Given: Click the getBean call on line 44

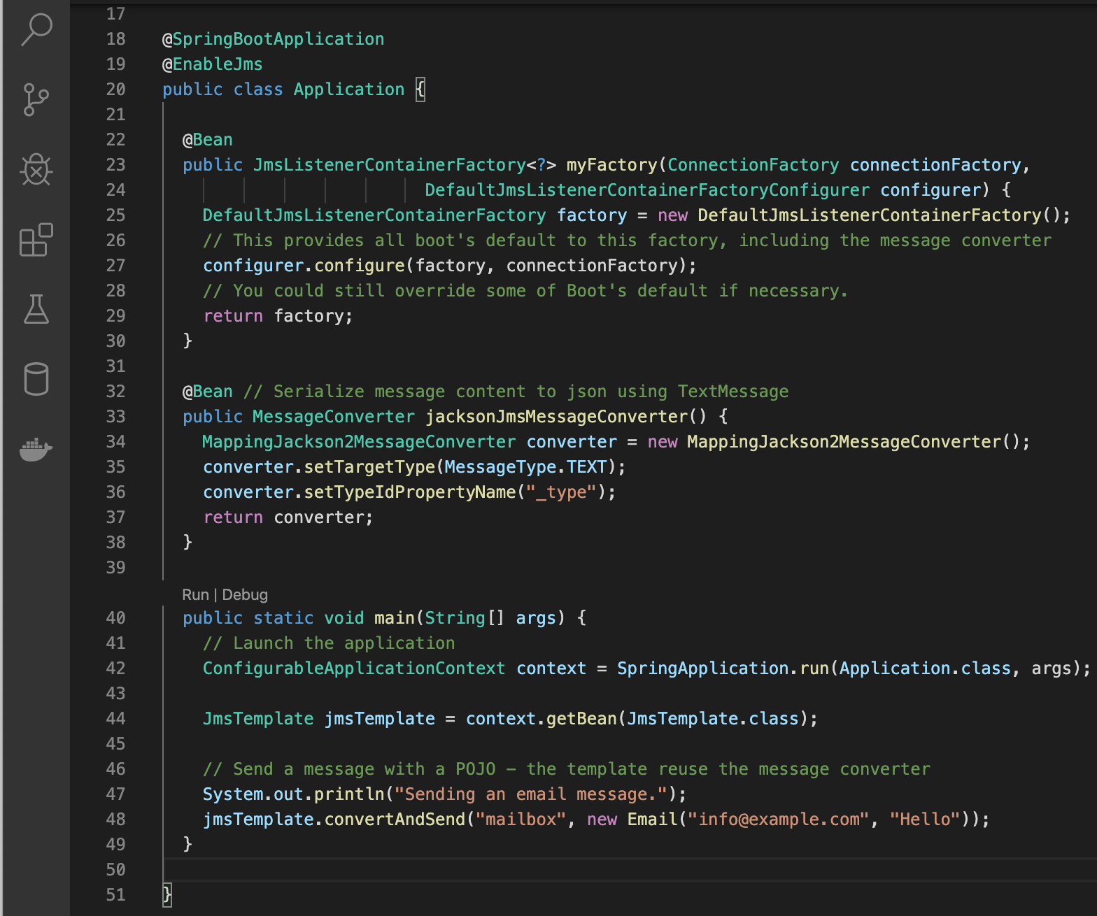Looking at the screenshot, I should coord(581,719).
